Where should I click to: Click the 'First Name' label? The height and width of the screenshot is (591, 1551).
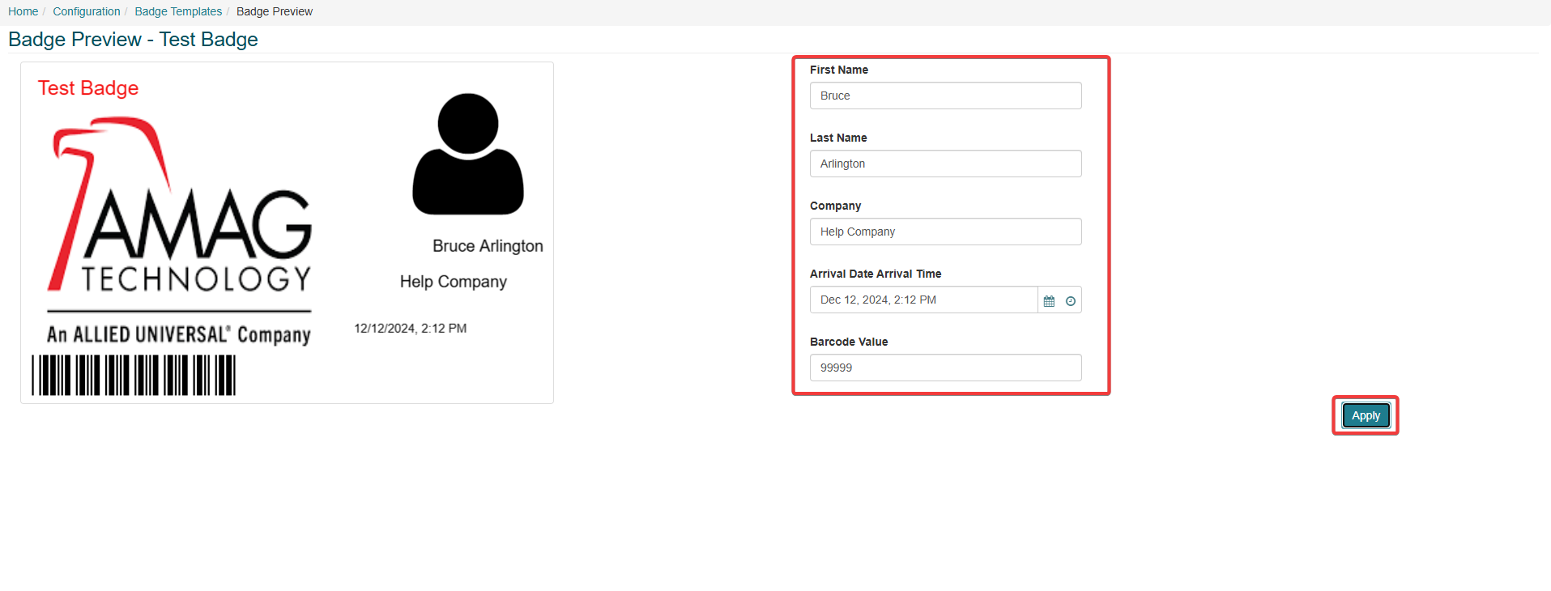(x=839, y=70)
